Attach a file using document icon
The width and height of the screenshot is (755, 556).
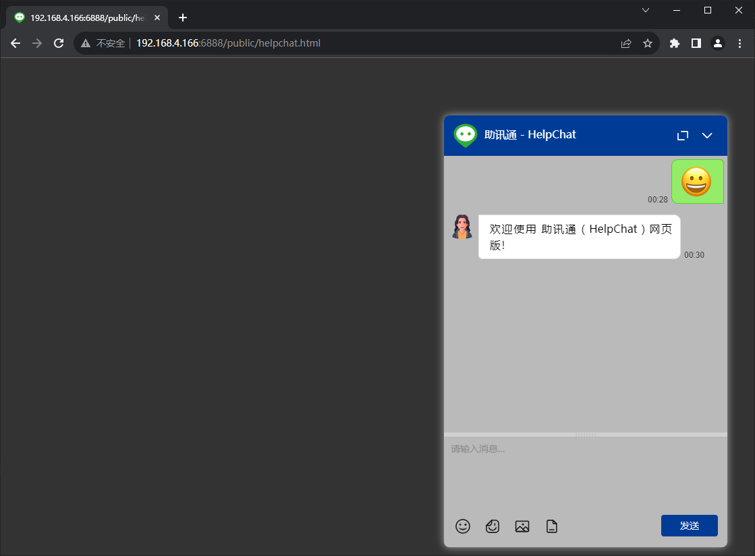coord(552,526)
